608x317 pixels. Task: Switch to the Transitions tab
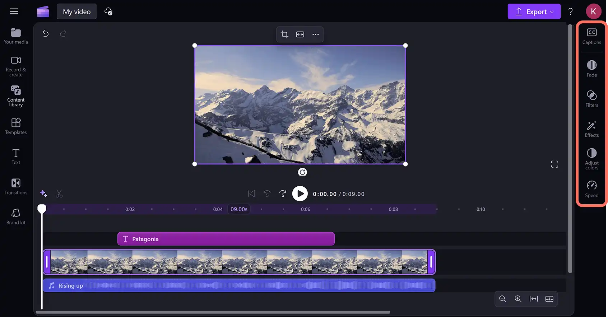coord(16,187)
